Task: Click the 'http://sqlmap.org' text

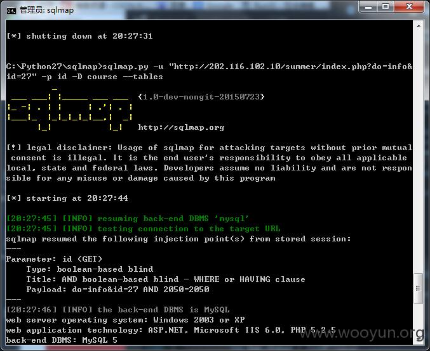Action: click(x=181, y=127)
